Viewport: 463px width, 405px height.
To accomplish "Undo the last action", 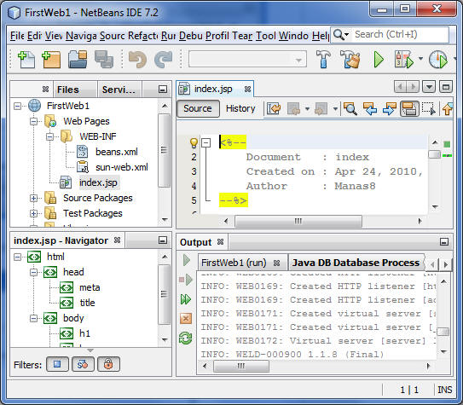I will pyautogui.click(x=137, y=60).
